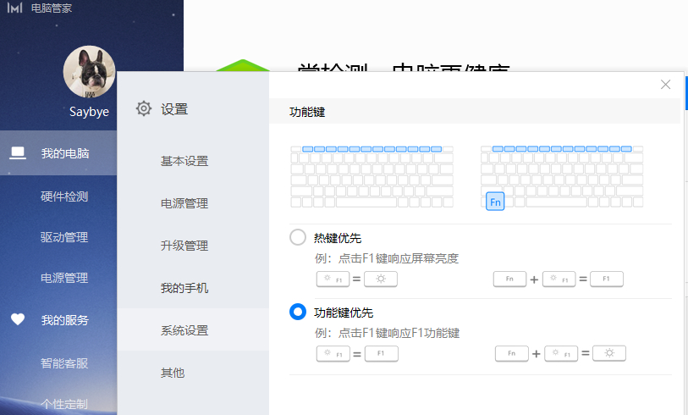
Task: Click 例：点击F1键响应F1功能键 text
Action: pos(387,333)
